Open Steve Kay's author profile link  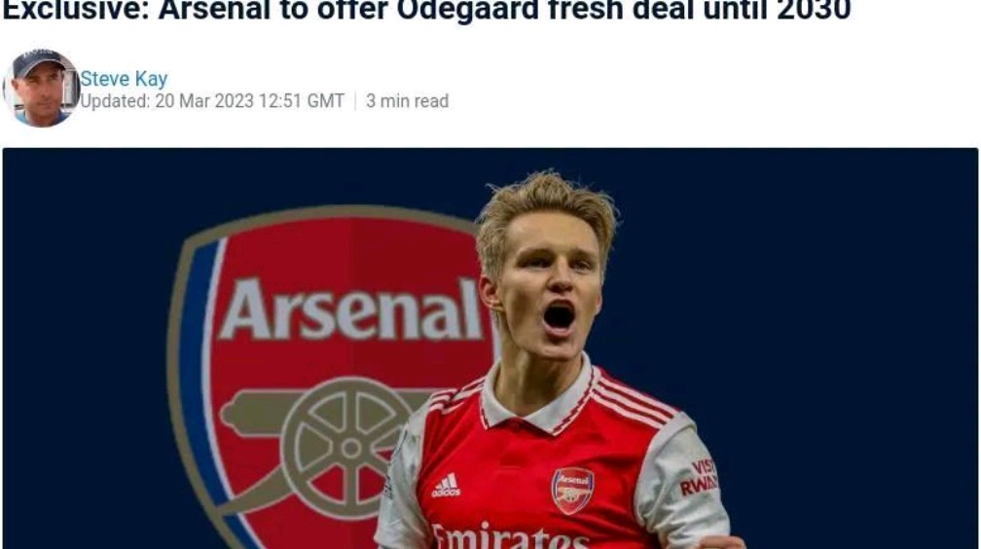click(x=124, y=79)
